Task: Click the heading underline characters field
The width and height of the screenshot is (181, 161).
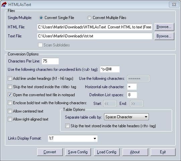Action: (139, 78)
